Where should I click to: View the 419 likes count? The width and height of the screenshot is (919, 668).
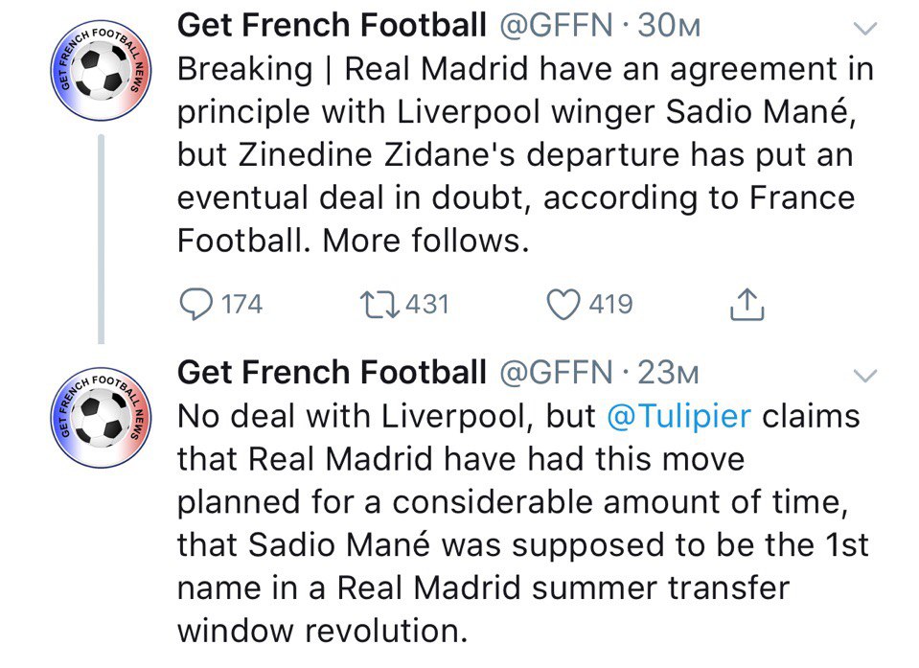pyautogui.click(x=610, y=305)
